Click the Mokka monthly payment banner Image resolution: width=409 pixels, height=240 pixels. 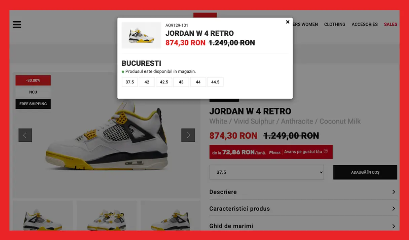pos(271,152)
